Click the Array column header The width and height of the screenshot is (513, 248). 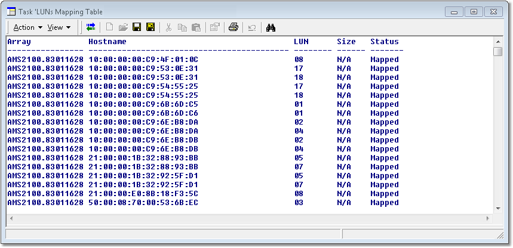pos(19,42)
